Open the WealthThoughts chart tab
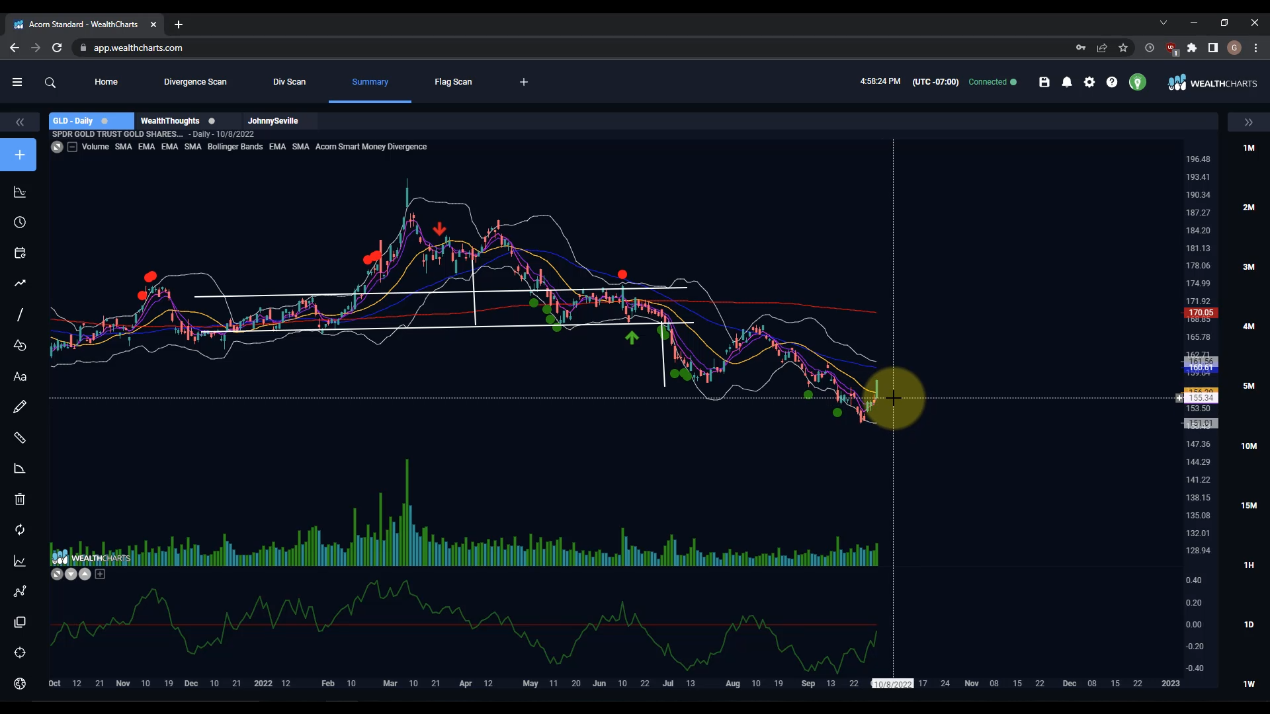 click(170, 121)
